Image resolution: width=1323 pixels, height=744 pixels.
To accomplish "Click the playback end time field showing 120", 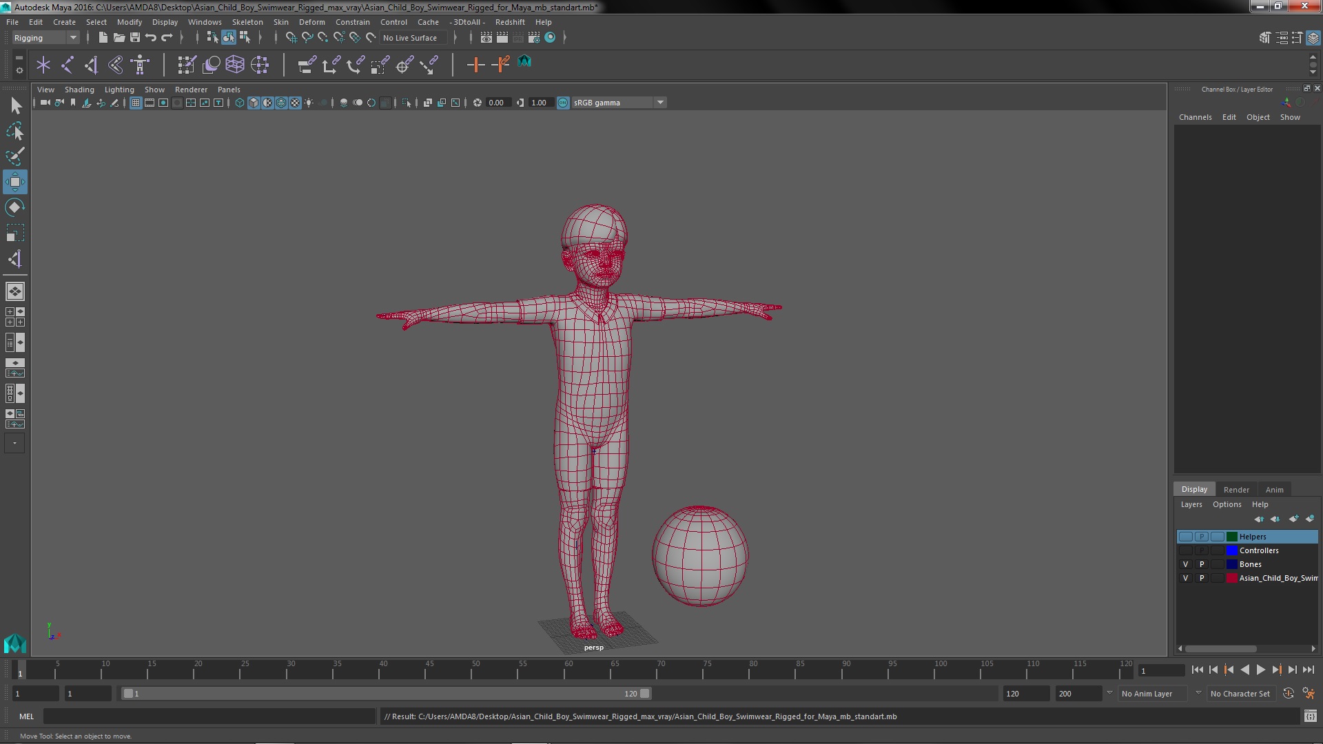I will [x=1025, y=694].
